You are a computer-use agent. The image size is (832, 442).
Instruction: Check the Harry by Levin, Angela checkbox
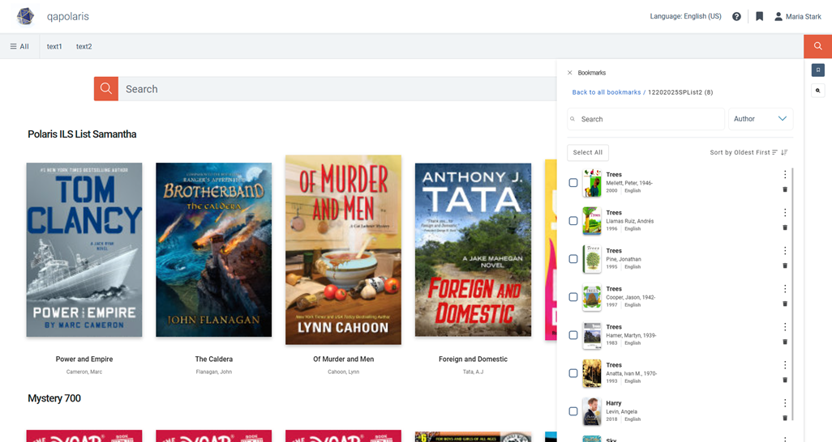573,412
